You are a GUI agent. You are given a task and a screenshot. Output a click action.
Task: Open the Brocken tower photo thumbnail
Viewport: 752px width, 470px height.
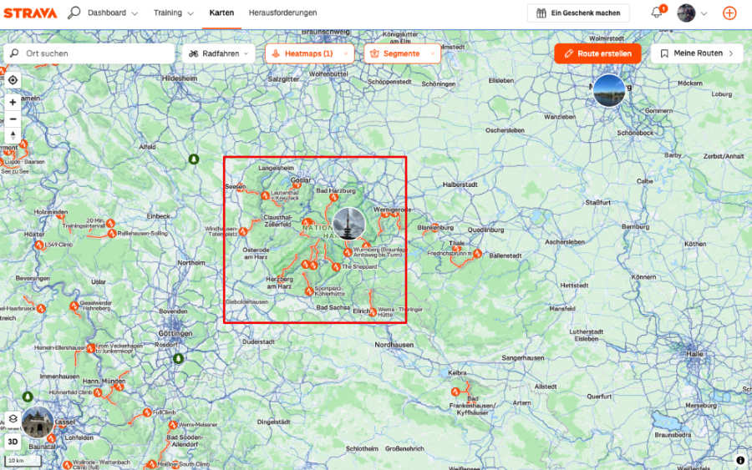tap(349, 223)
